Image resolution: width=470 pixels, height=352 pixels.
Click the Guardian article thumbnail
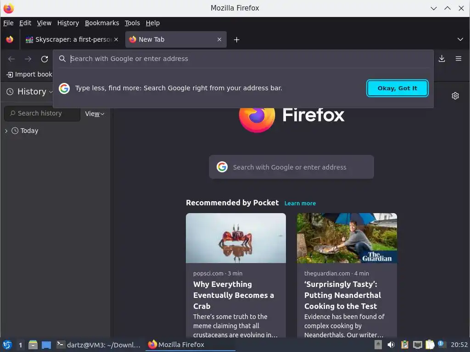347,238
